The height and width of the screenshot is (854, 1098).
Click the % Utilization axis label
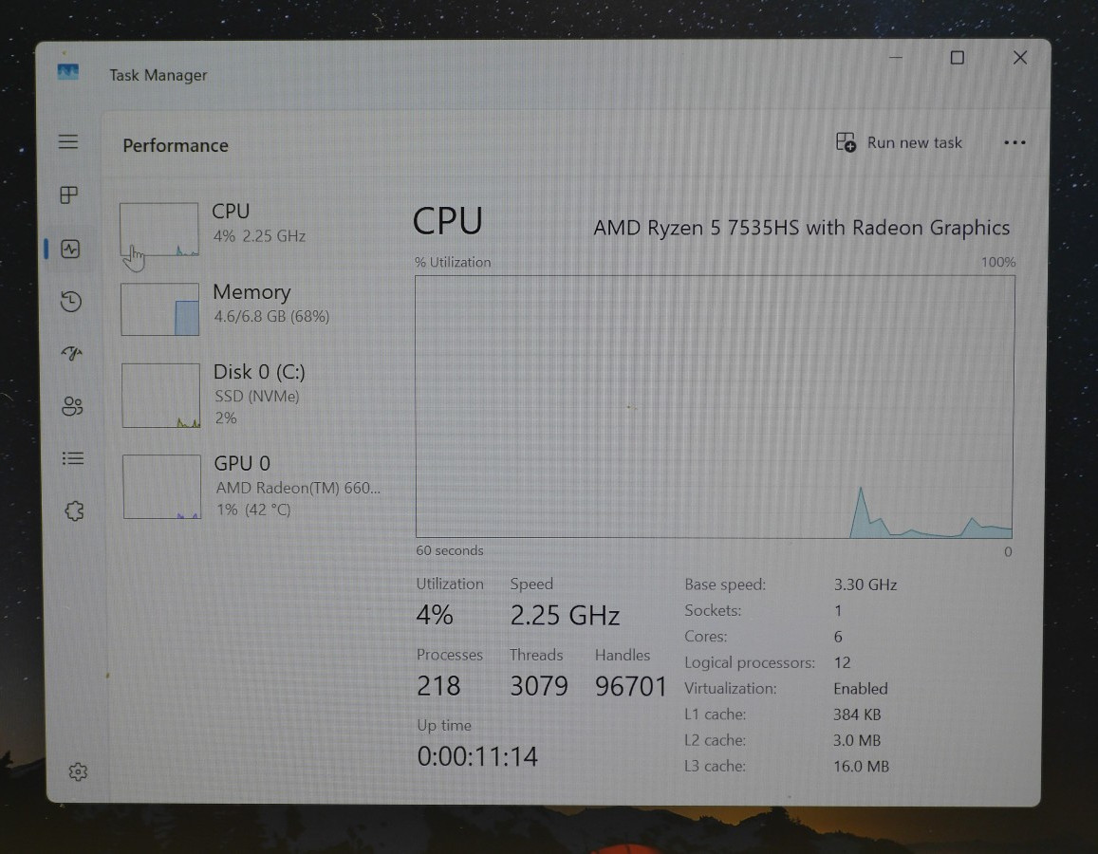tap(453, 263)
